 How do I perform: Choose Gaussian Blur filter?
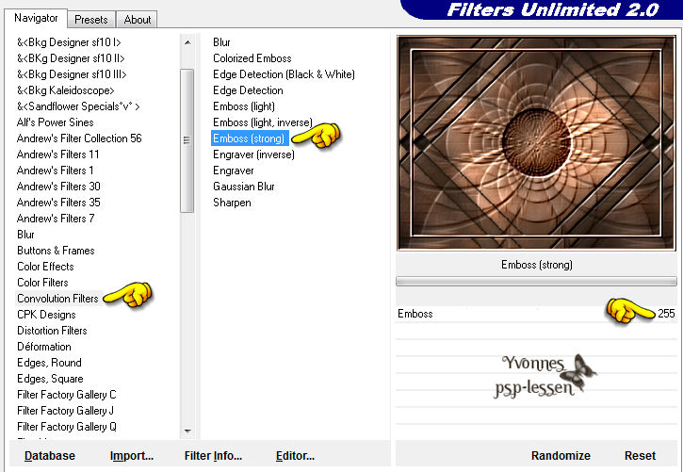[244, 187]
